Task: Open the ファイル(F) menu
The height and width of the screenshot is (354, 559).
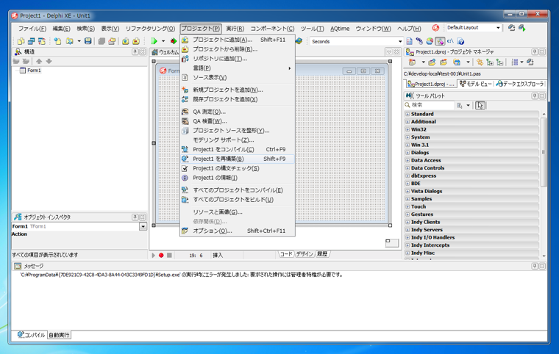Action: 32,29
